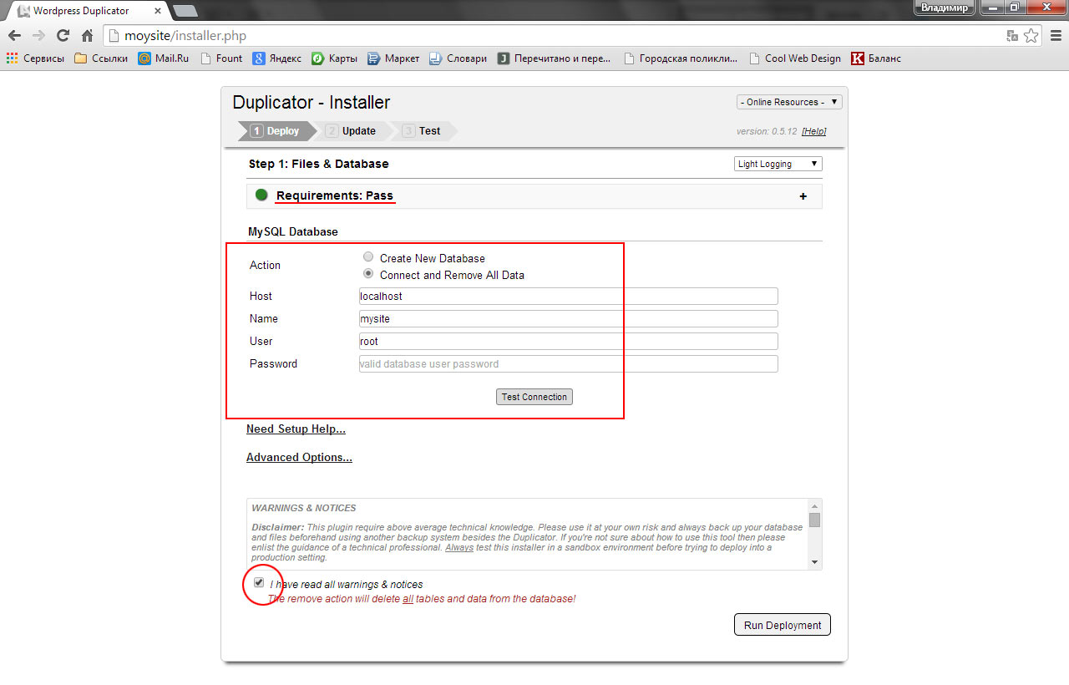Bookmark this page with the star icon
Image resolution: width=1069 pixels, height=685 pixels.
click(x=1031, y=36)
